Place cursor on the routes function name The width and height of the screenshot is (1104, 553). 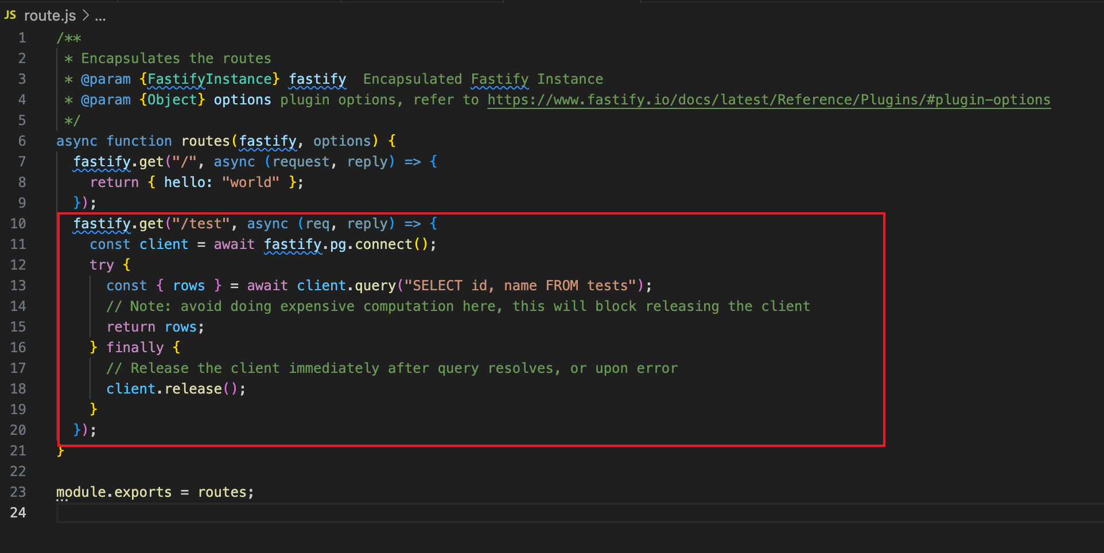205,141
